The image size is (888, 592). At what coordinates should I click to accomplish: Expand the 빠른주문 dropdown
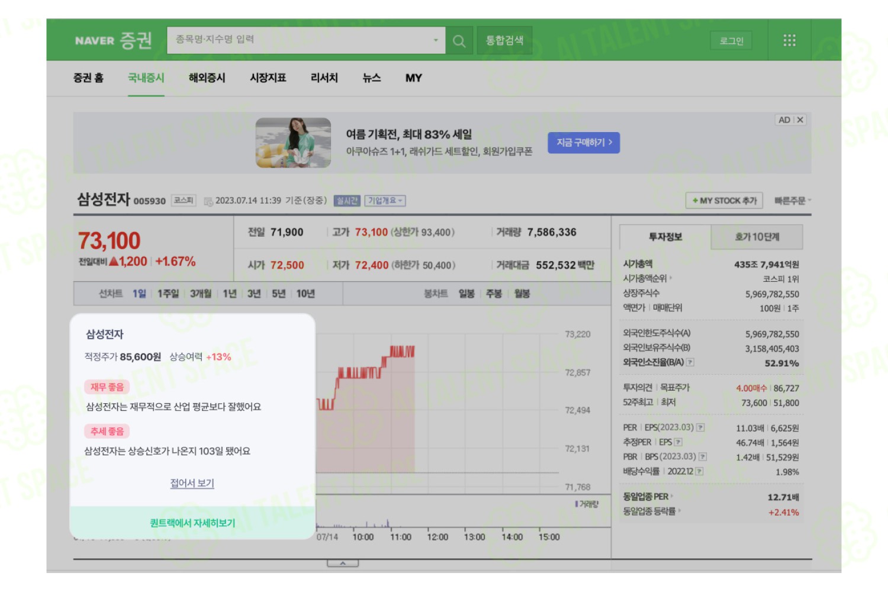(793, 201)
